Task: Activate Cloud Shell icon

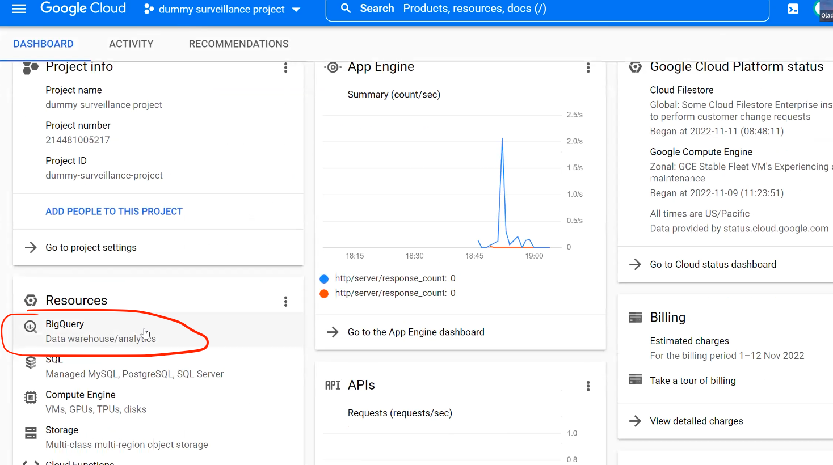Action: [793, 9]
